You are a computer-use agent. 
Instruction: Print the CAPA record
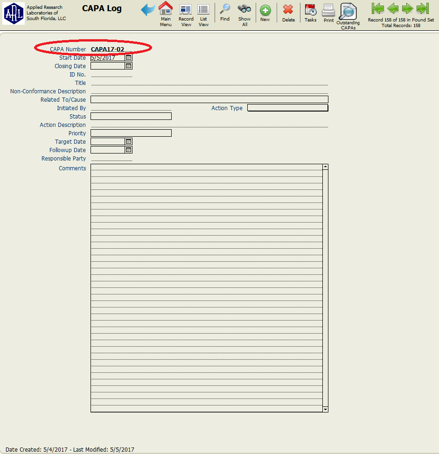point(328,10)
